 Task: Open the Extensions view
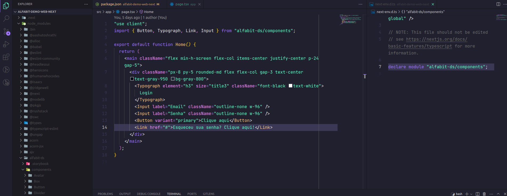coord(6,57)
